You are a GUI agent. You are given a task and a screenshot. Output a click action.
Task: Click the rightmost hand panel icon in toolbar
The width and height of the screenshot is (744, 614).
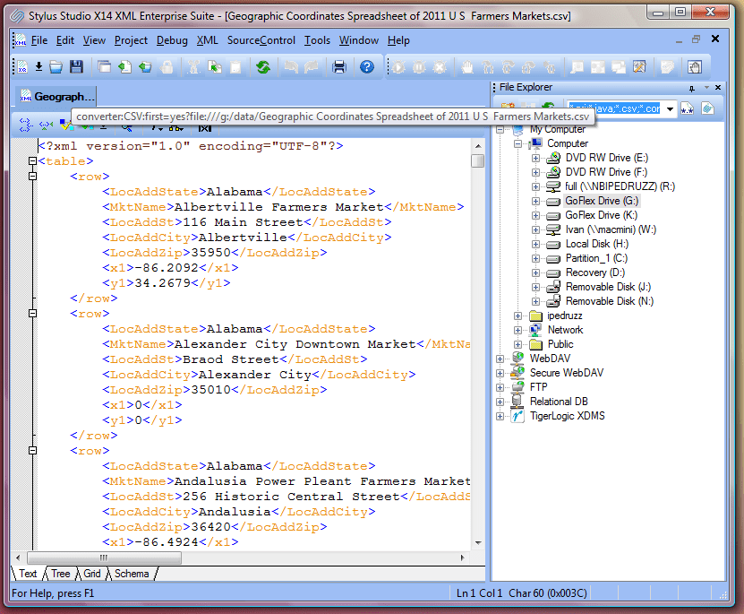(695, 67)
